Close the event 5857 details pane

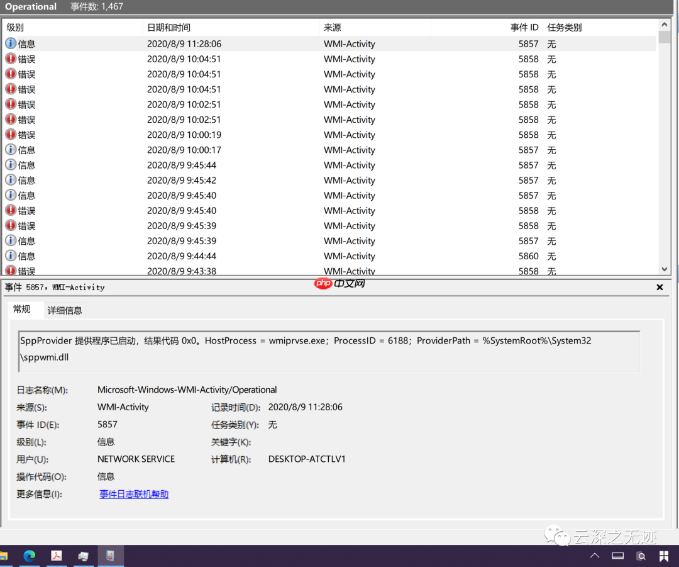tap(660, 288)
